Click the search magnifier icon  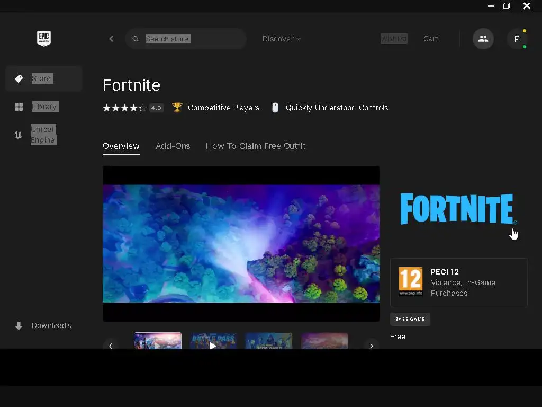point(135,39)
